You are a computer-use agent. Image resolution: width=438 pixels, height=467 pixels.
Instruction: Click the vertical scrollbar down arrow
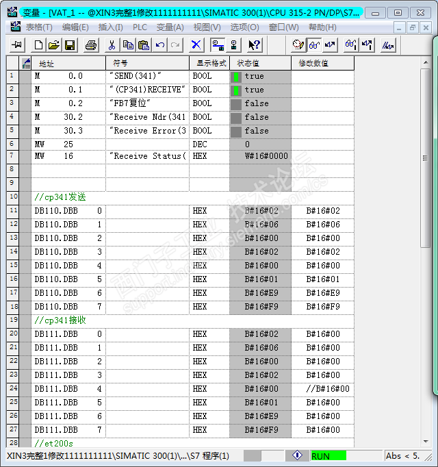click(426, 442)
